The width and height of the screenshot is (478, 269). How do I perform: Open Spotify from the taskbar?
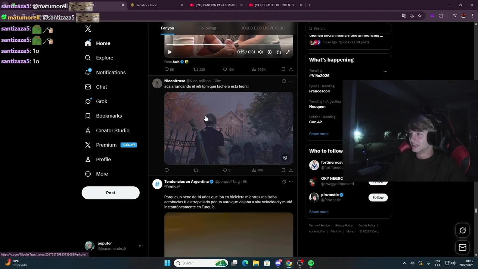coord(311,263)
